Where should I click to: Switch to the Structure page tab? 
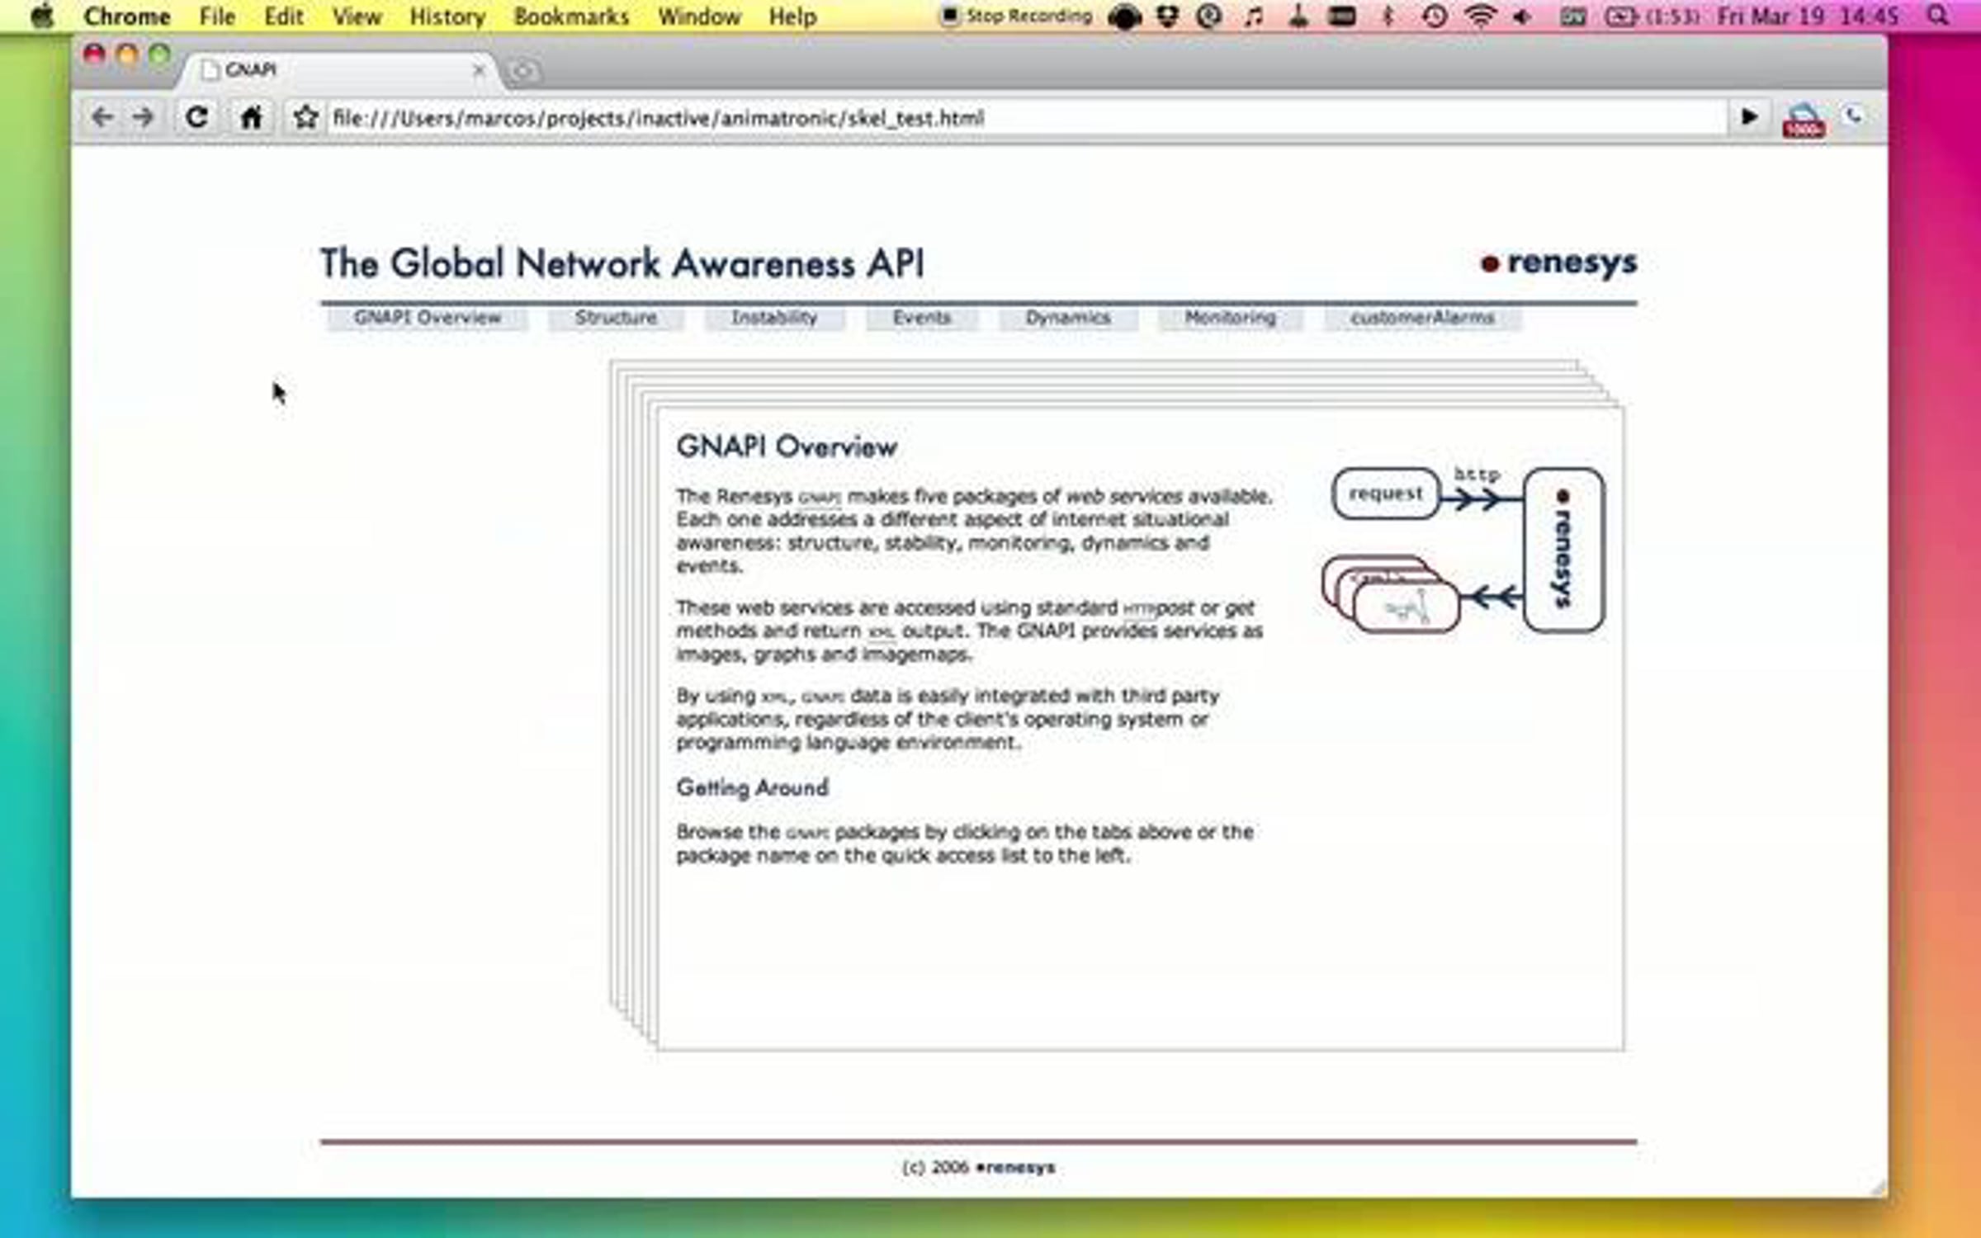point(616,318)
